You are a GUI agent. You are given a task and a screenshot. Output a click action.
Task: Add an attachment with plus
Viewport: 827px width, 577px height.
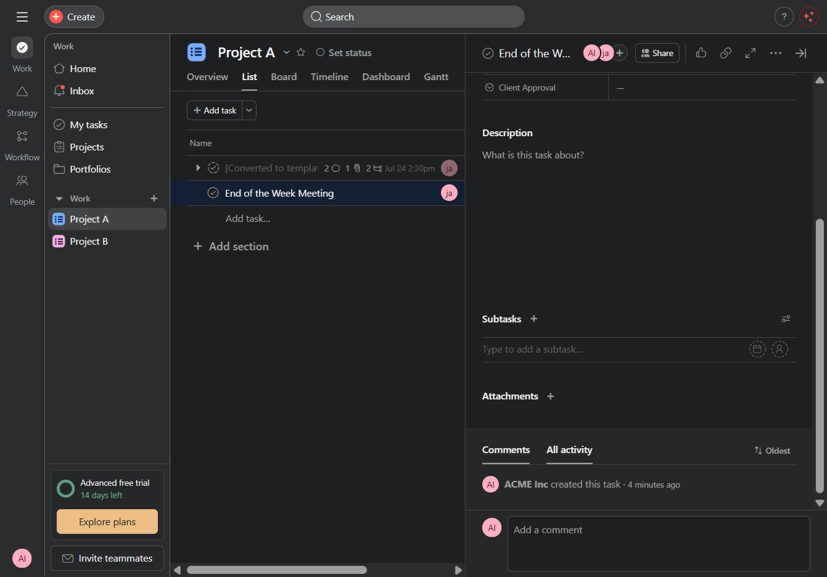click(551, 396)
